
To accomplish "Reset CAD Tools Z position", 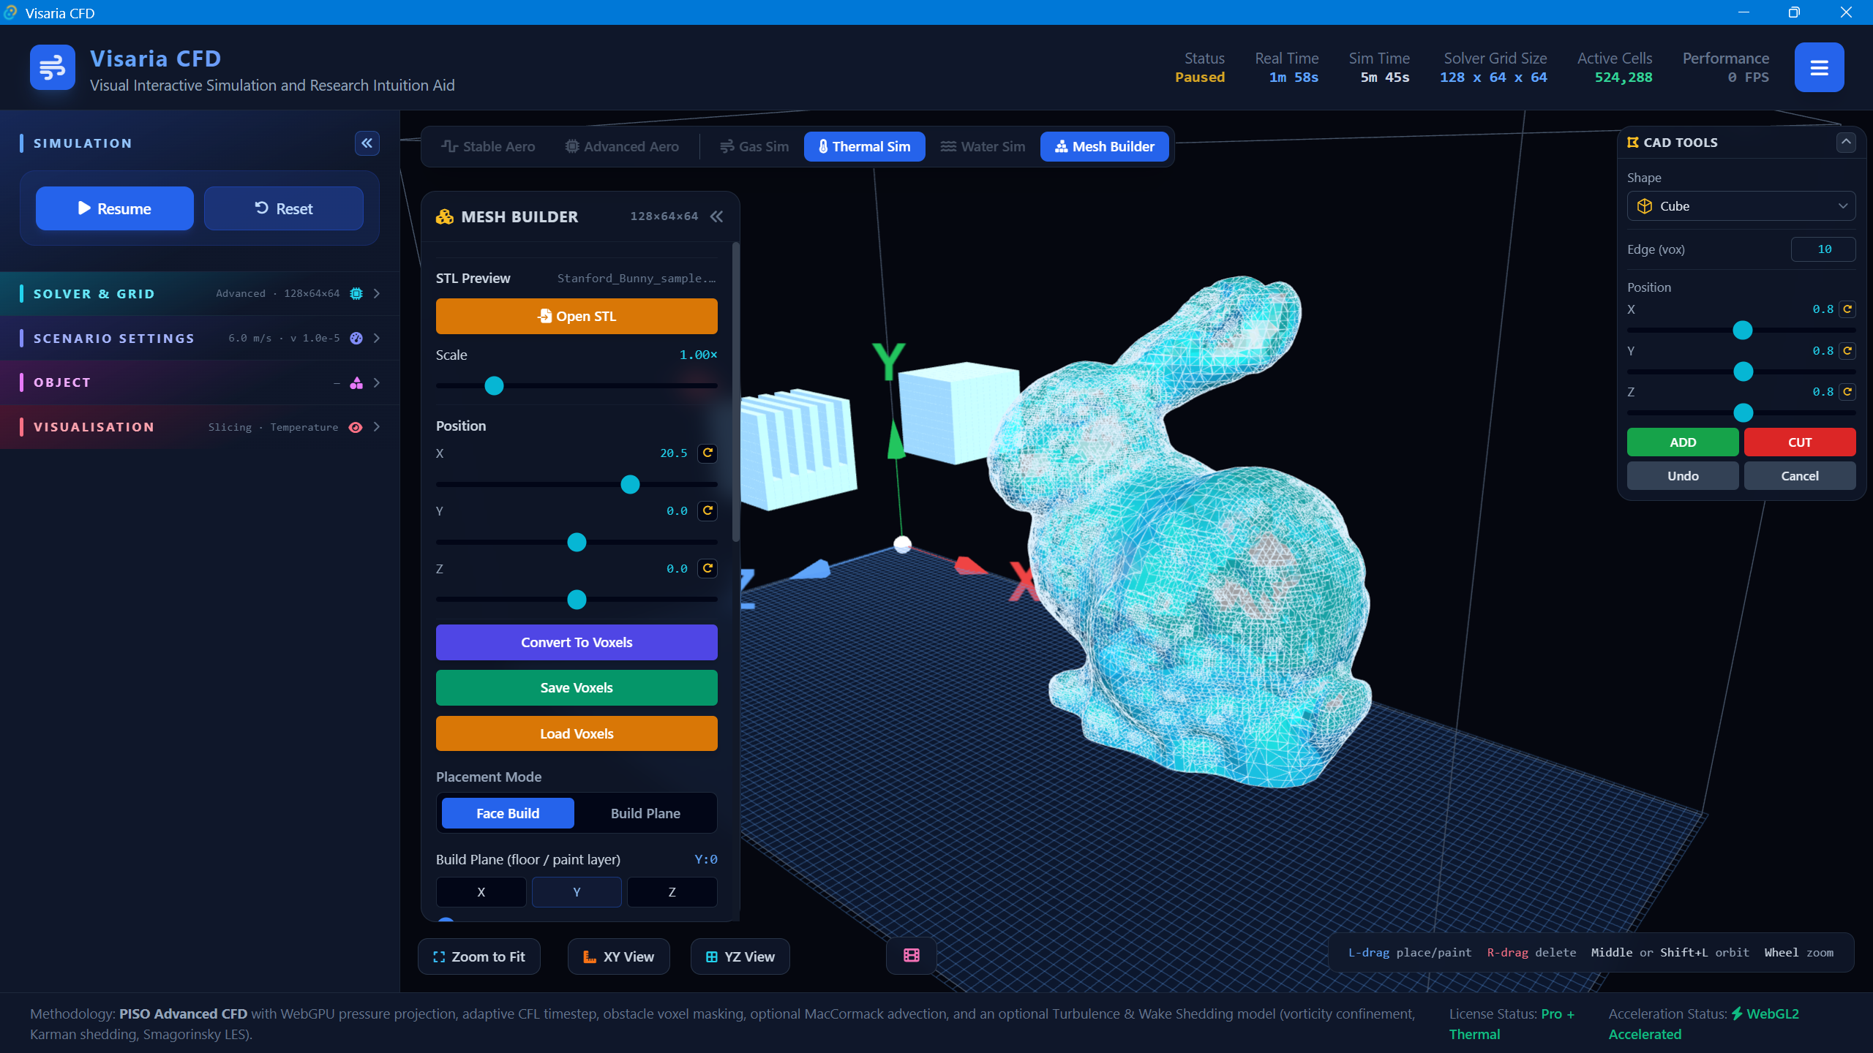I will tap(1847, 392).
